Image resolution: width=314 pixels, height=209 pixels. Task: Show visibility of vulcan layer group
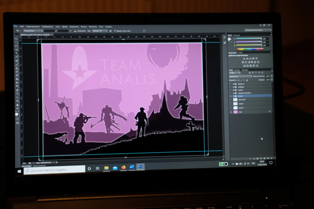(x=231, y=90)
